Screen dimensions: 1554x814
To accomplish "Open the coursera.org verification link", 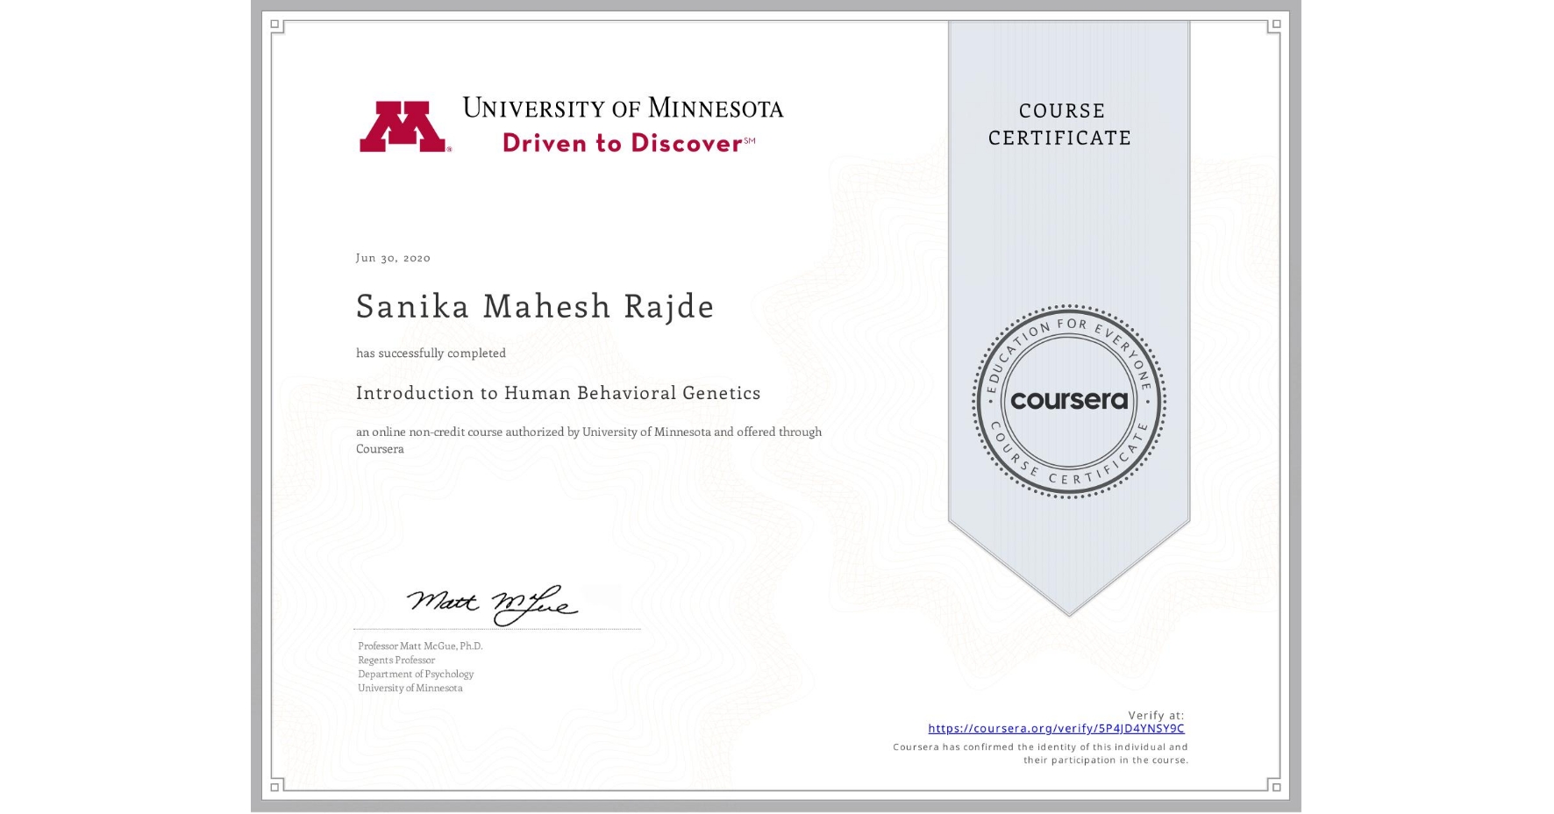I will [x=1056, y=729].
